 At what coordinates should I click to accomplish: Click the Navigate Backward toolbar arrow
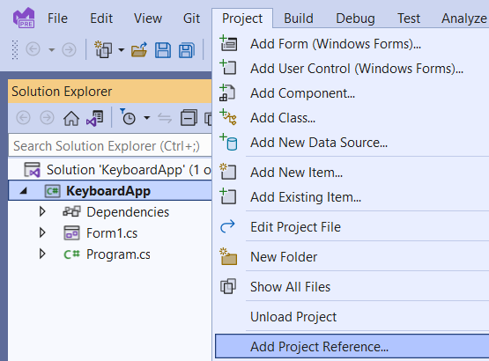point(33,49)
